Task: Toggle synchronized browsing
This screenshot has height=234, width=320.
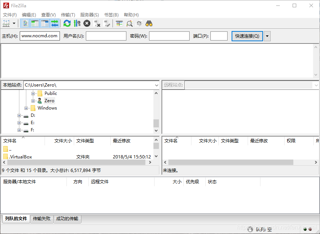Action: tap(139, 23)
